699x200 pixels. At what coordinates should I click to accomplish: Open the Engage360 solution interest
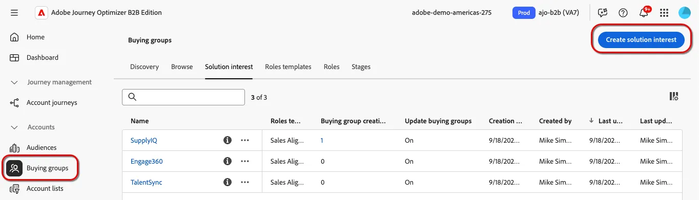coord(147,161)
